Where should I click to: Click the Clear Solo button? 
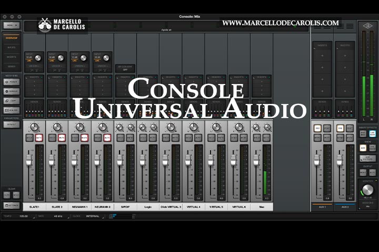pyautogui.click(x=16, y=195)
